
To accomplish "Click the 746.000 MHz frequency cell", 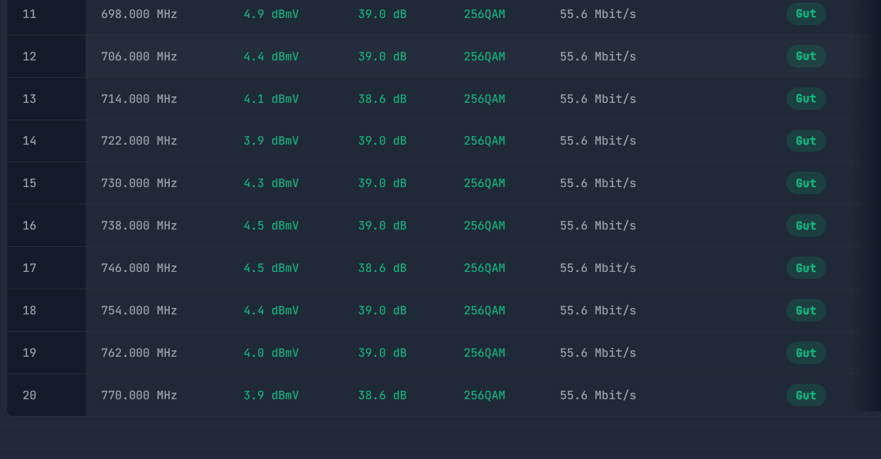I will click(139, 268).
